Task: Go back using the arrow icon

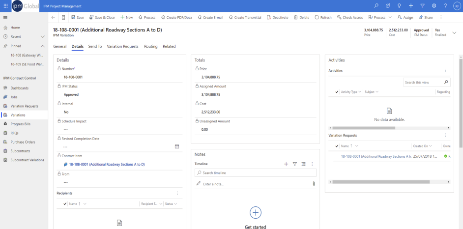Action: 53,17
